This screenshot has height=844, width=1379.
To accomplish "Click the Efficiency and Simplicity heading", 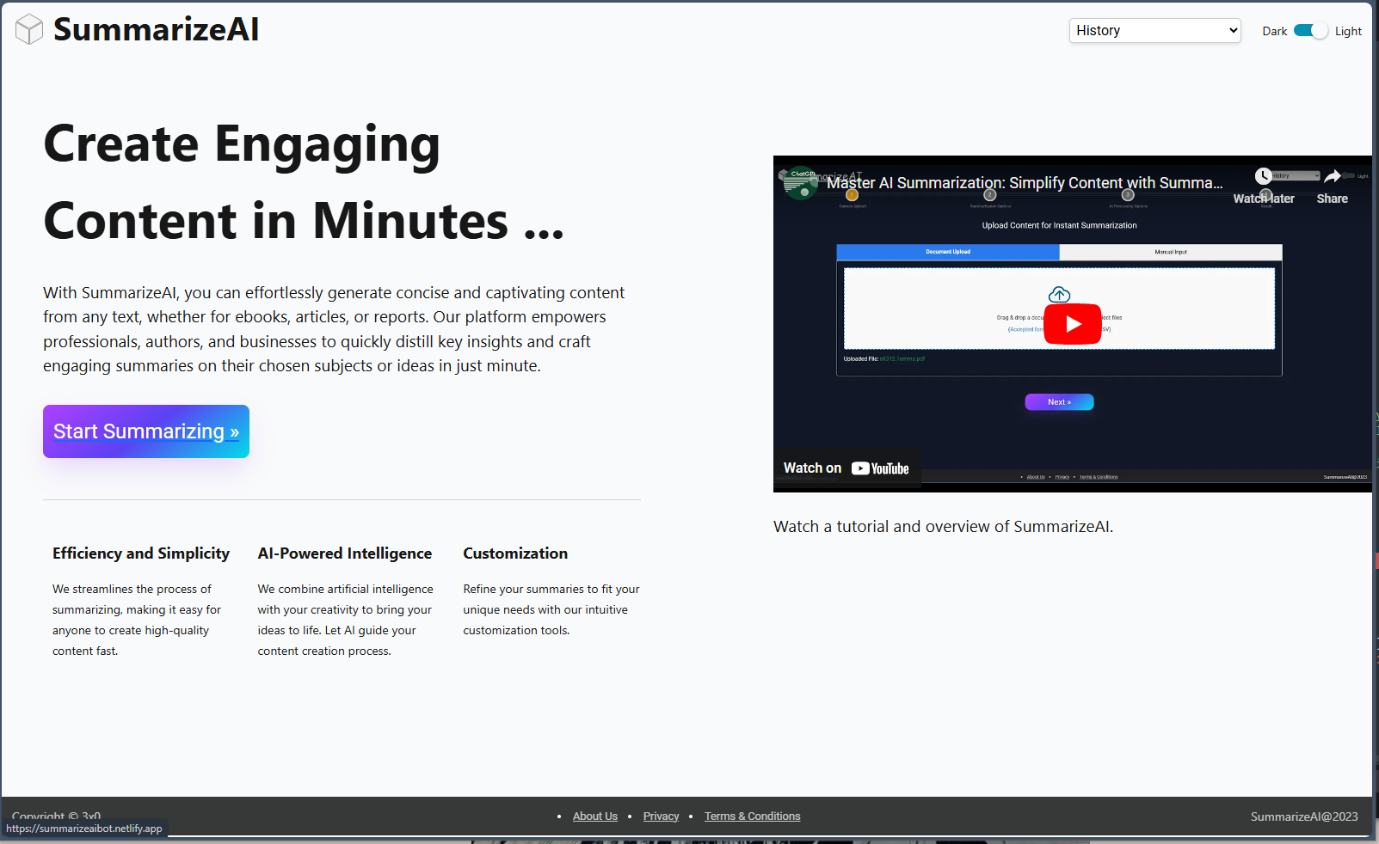I will (141, 553).
